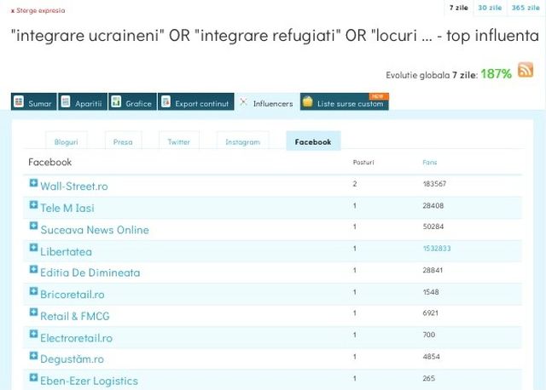Click the Liste surse custom folder icon
This screenshot has height=390, width=546.
307,101
